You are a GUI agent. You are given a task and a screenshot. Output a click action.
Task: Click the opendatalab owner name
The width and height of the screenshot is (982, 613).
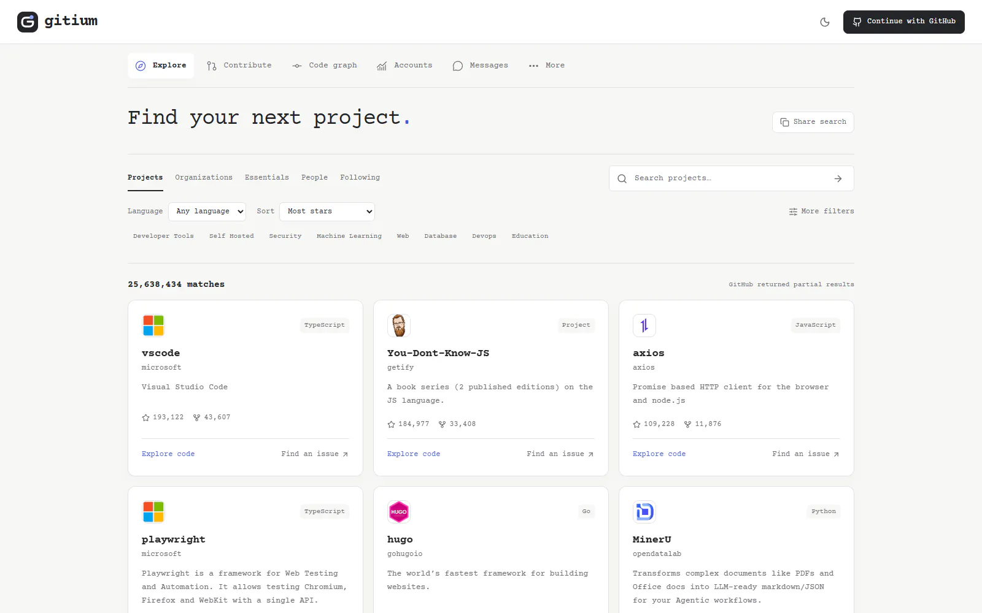pos(657,554)
